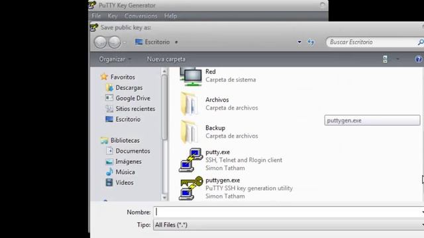
Task: Click the Archivos folder name
Action: 217,100
